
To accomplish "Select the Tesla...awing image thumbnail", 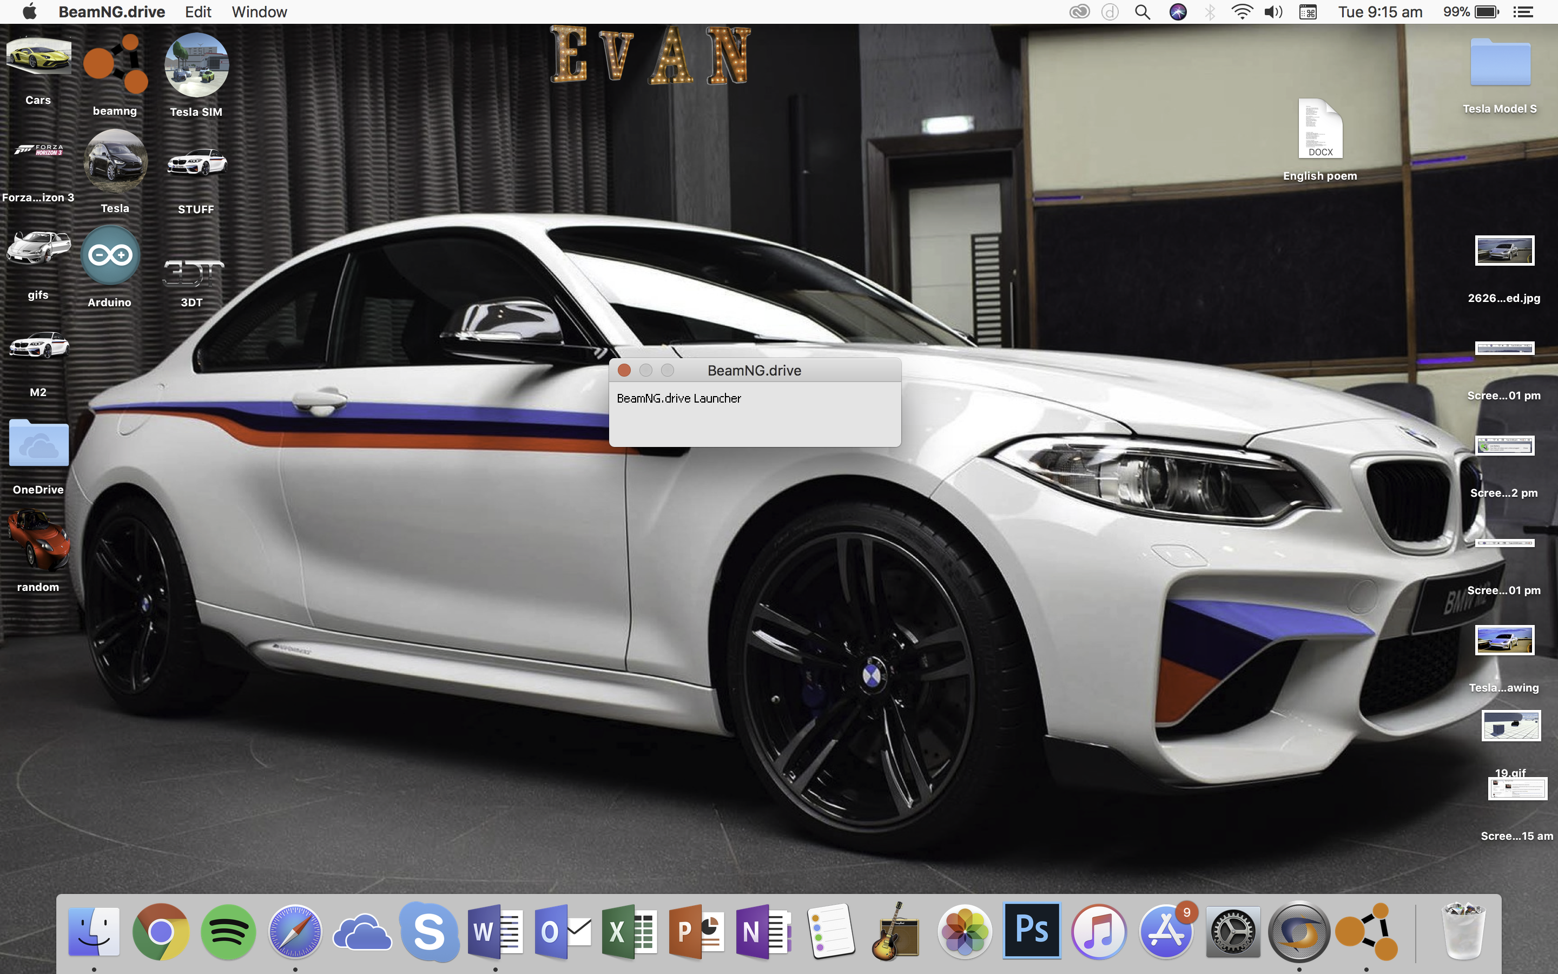I will point(1504,640).
